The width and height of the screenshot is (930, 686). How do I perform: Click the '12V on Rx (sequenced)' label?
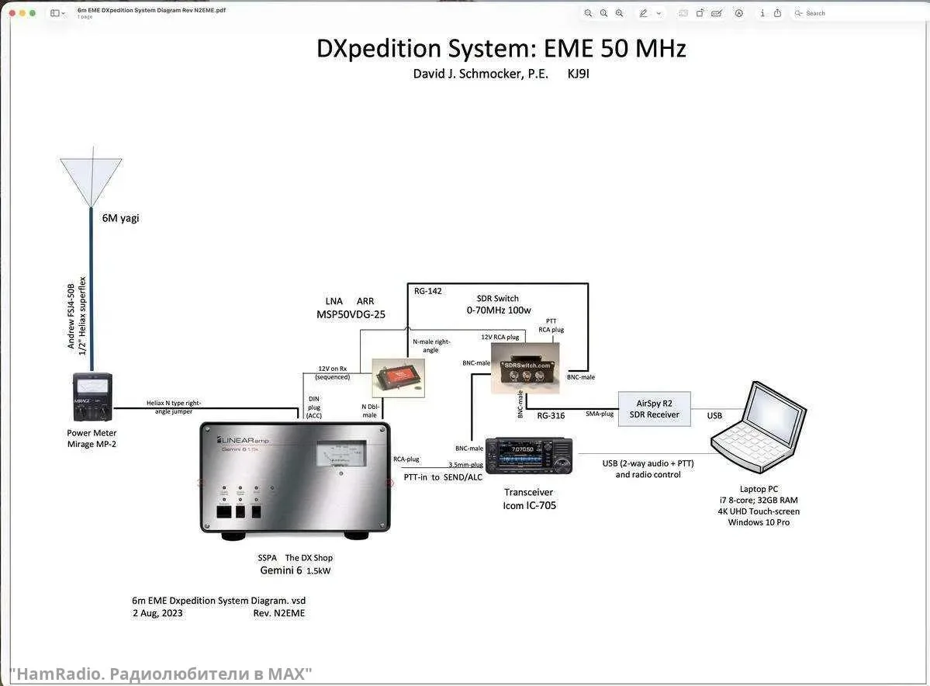point(332,372)
